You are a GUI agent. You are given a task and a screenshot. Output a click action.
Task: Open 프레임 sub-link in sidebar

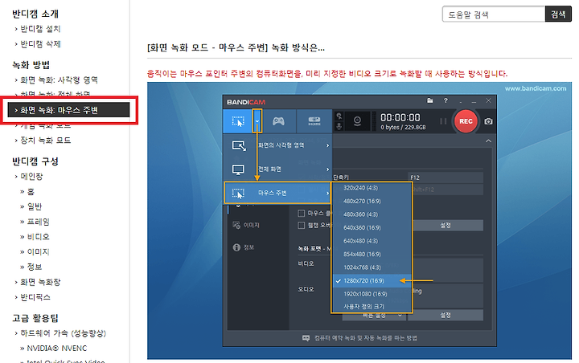pyautogui.click(x=39, y=222)
